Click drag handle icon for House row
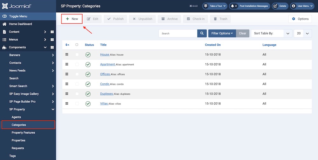318x160 pixels. [67, 54]
